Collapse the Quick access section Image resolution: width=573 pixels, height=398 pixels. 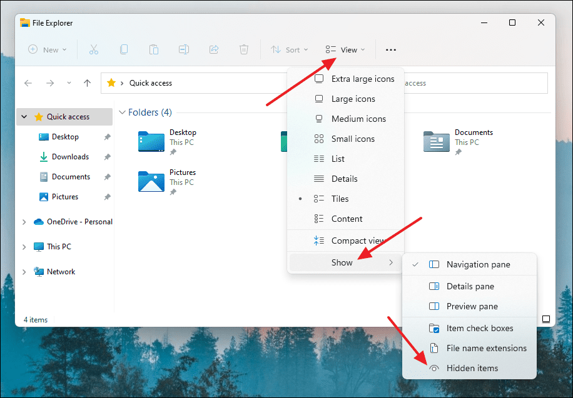pos(24,116)
